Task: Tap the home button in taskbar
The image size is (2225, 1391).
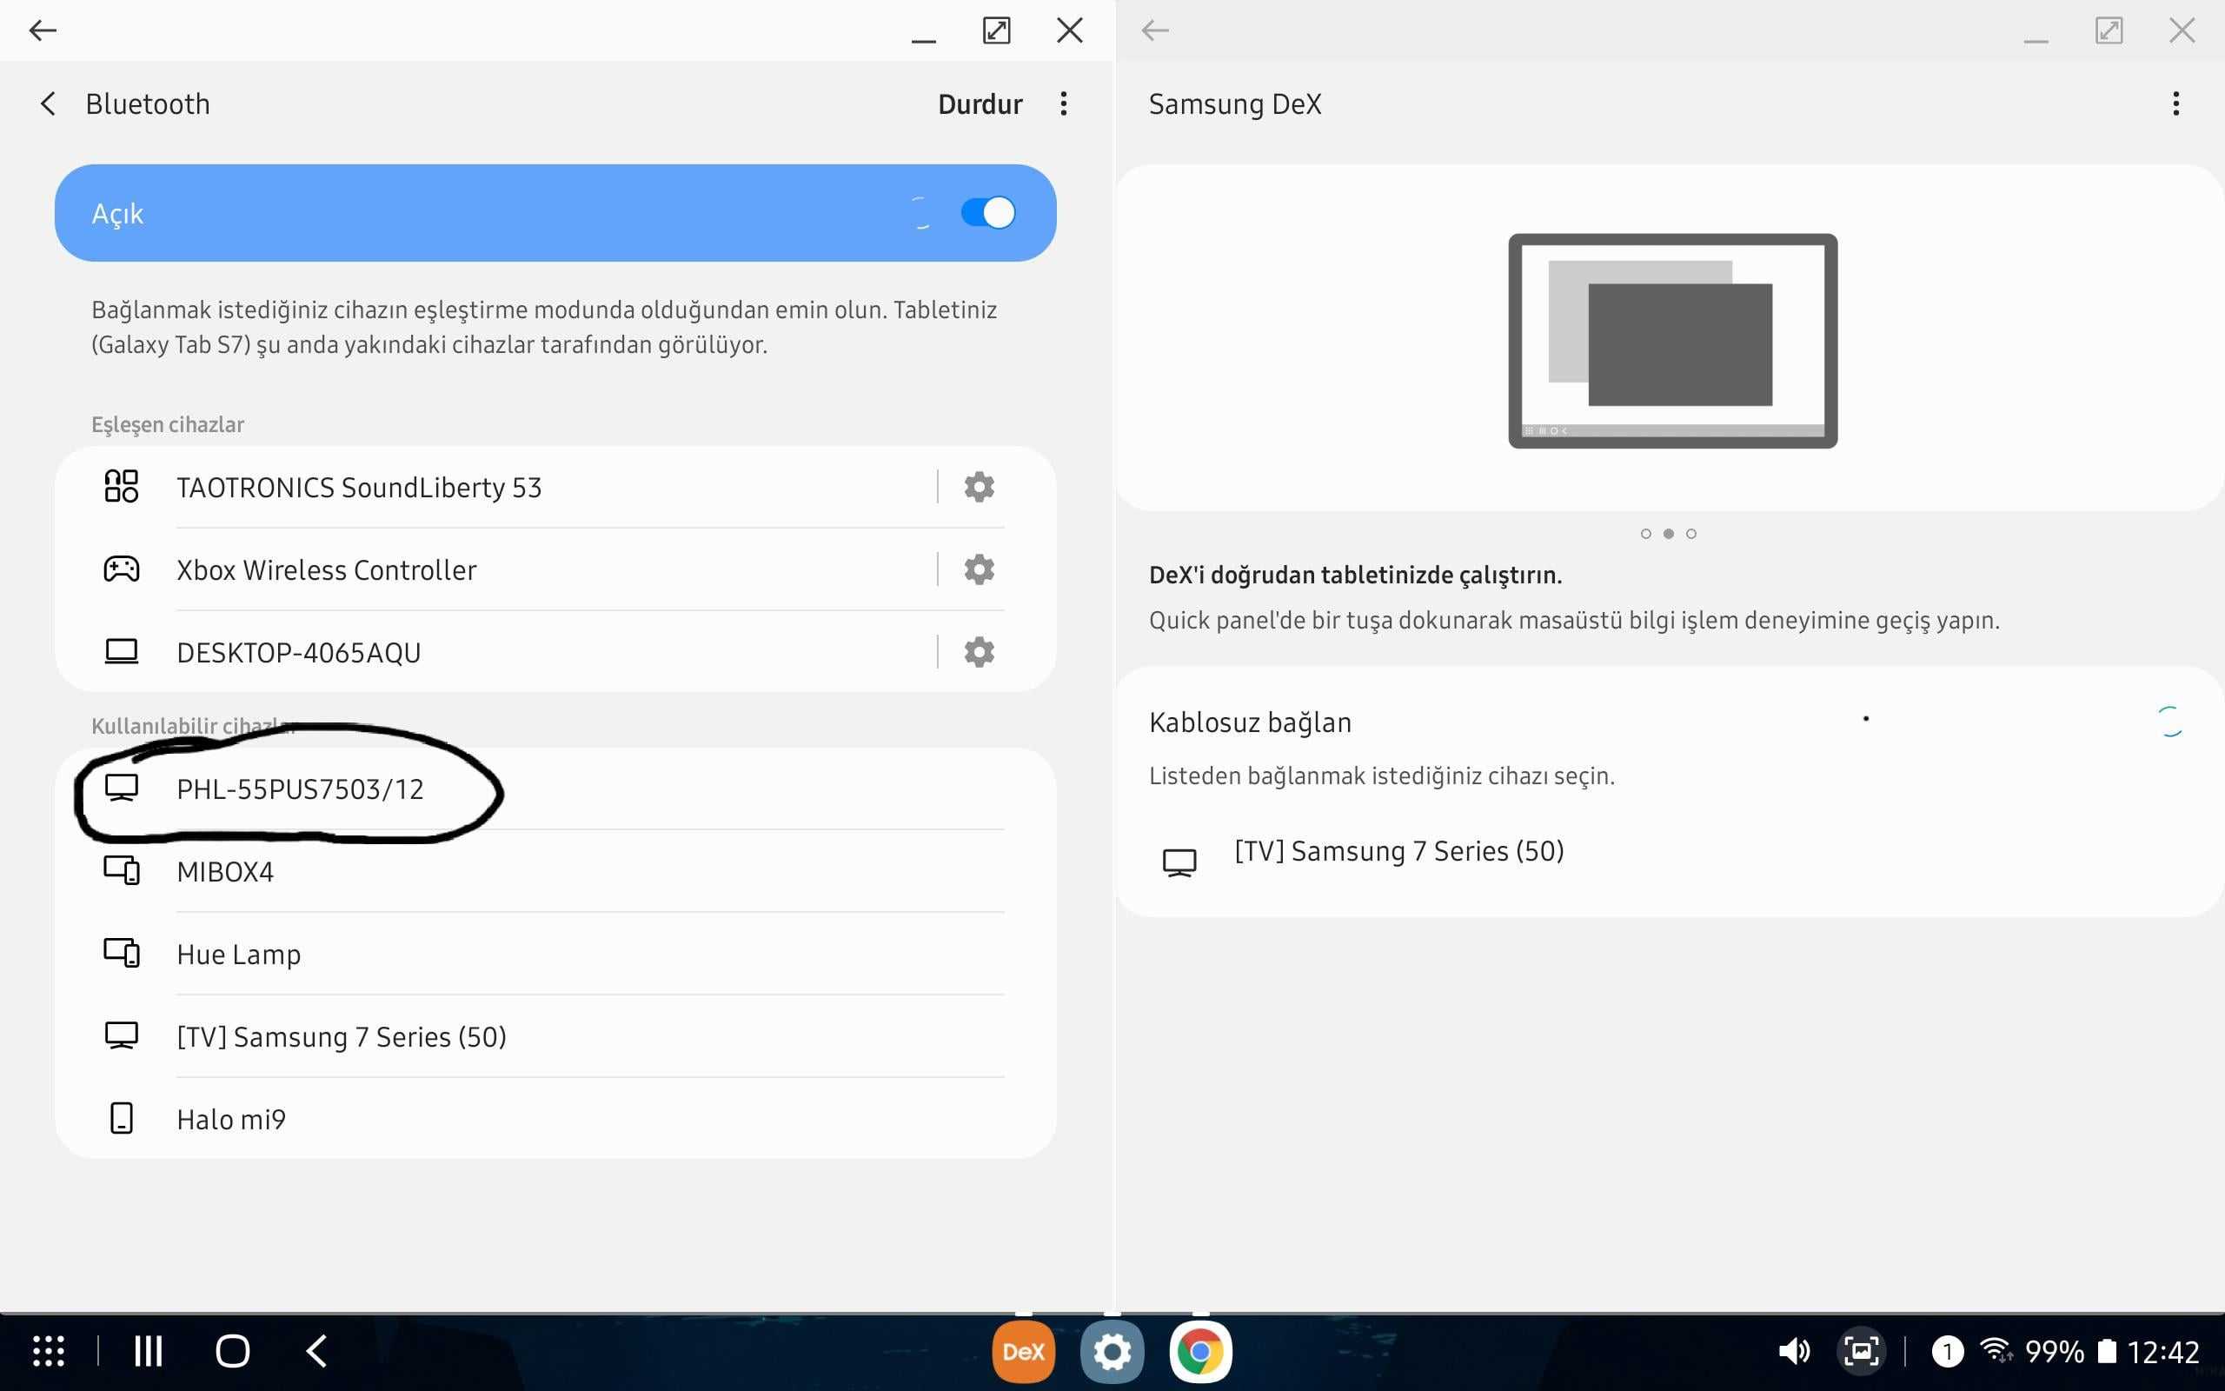Action: 233,1351
